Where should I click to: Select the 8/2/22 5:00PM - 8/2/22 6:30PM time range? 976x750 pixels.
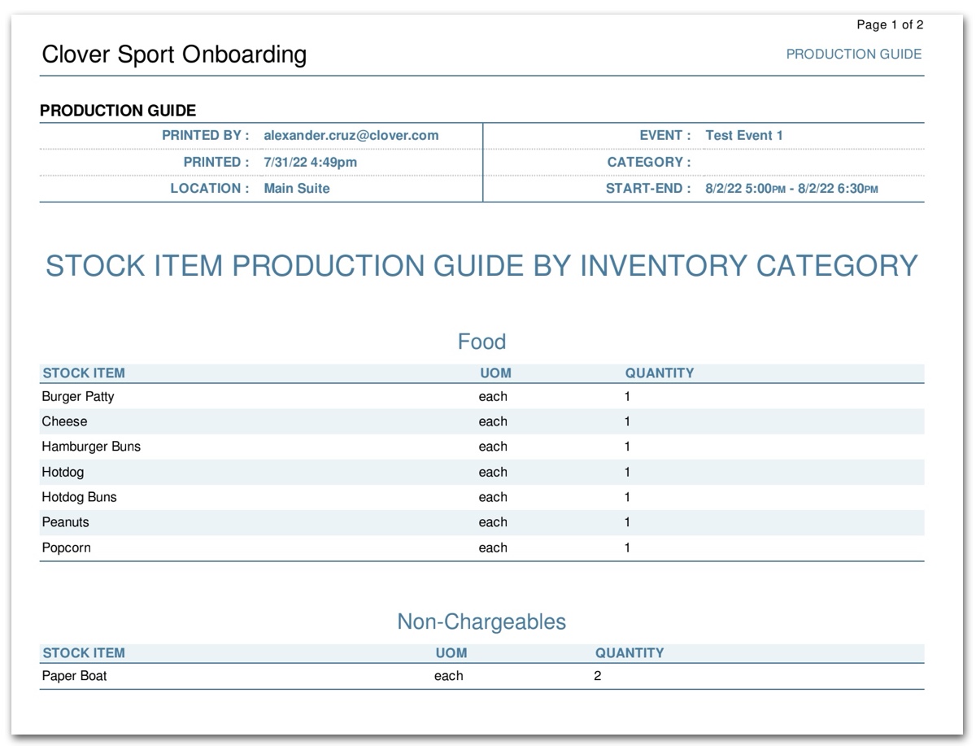[791, 188]
